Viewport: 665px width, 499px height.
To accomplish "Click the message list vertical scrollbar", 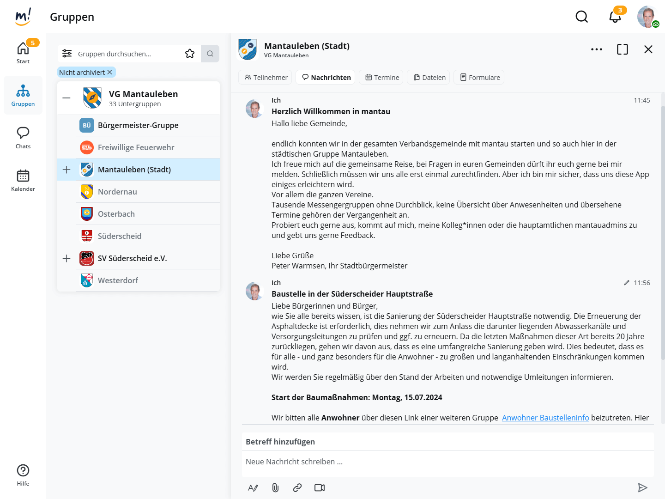I will pyautogui.click(x=663, y=231).
